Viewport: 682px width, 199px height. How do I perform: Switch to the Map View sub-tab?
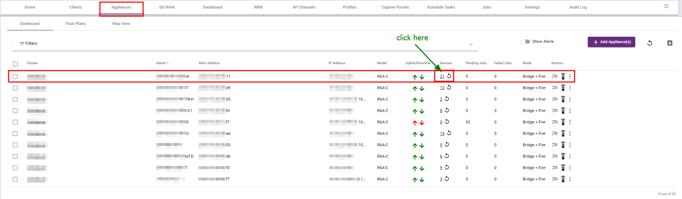pyautogui.click(x=121, y=24)
